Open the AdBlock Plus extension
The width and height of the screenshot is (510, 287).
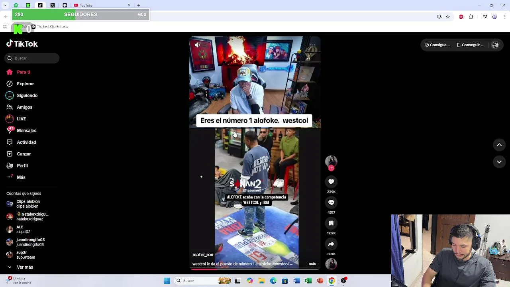461,17
